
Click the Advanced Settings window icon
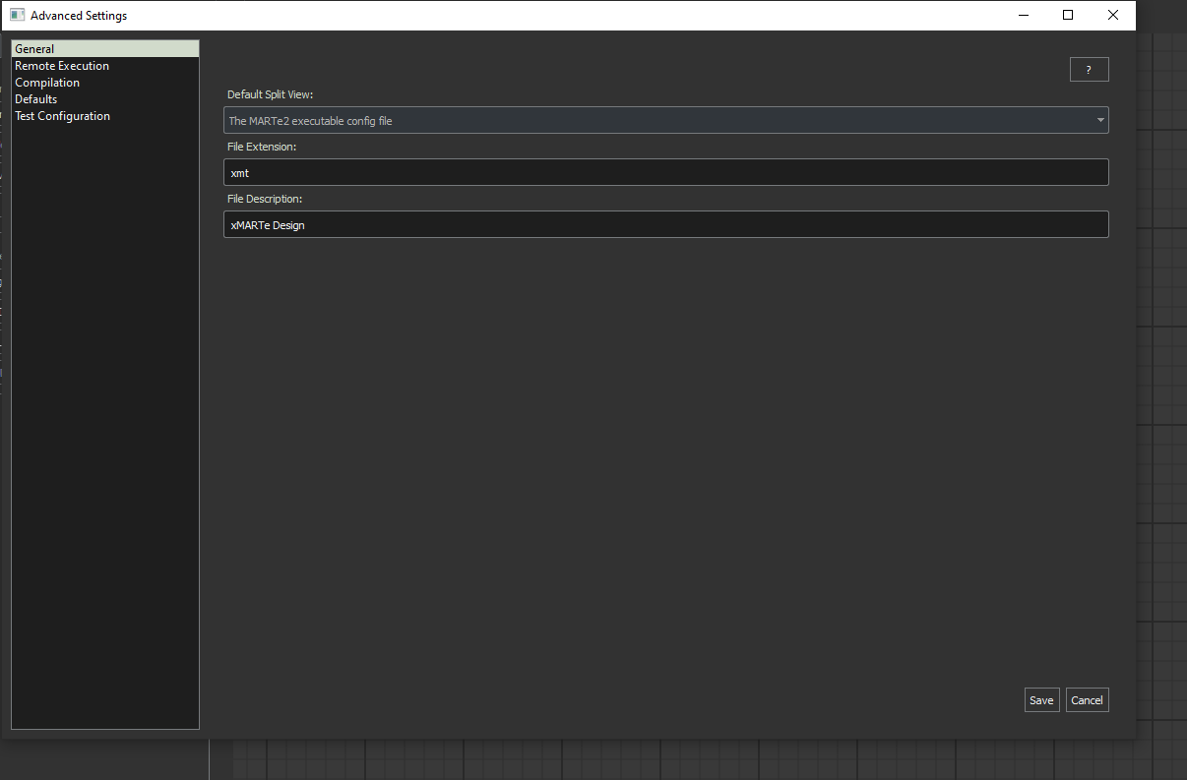(x=17, y=15)
